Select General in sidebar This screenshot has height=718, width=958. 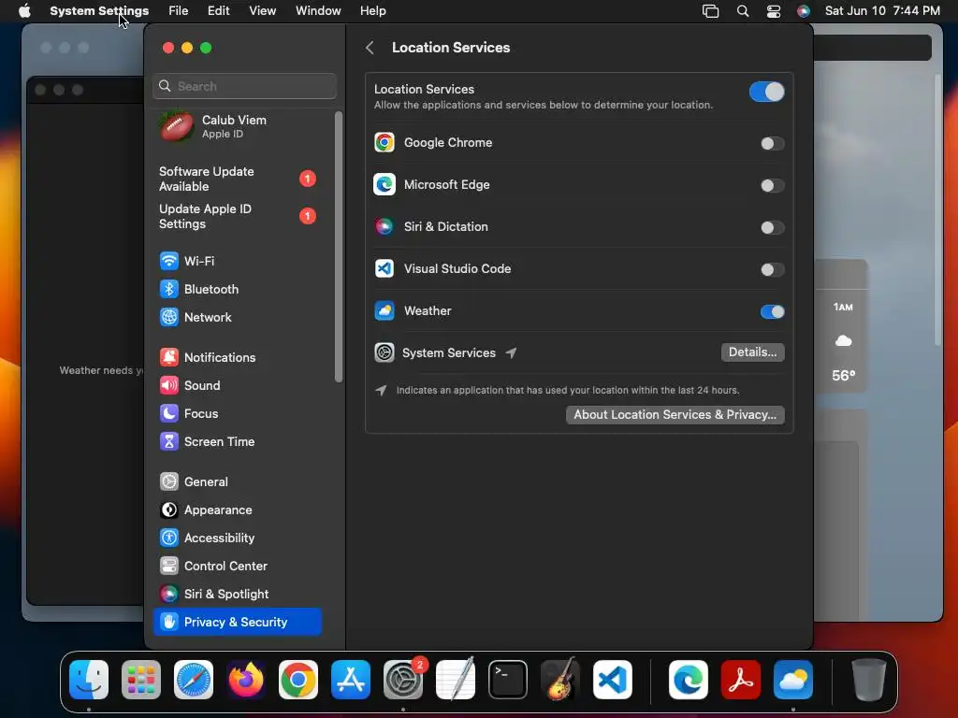(x=237, y=481)
